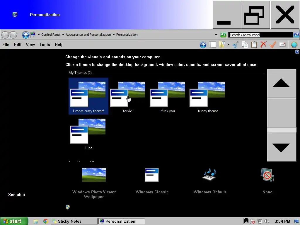Click the red flag tray icon
The image size is (300, 225).
click(x=253, y=221)
